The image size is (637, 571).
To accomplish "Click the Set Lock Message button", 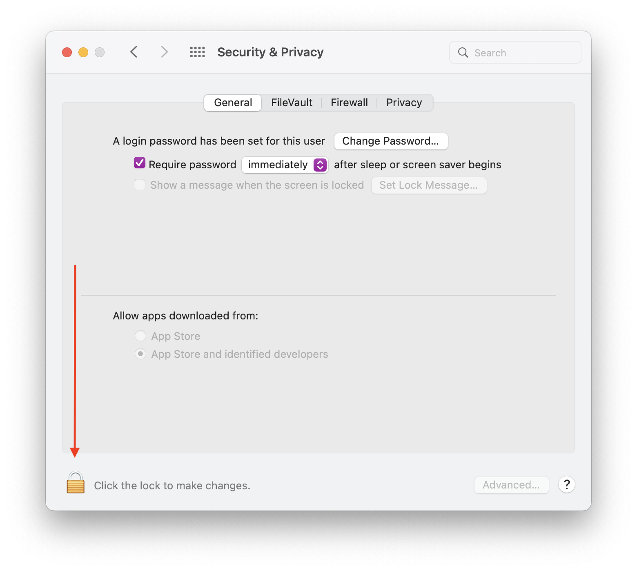I will 429,185.
